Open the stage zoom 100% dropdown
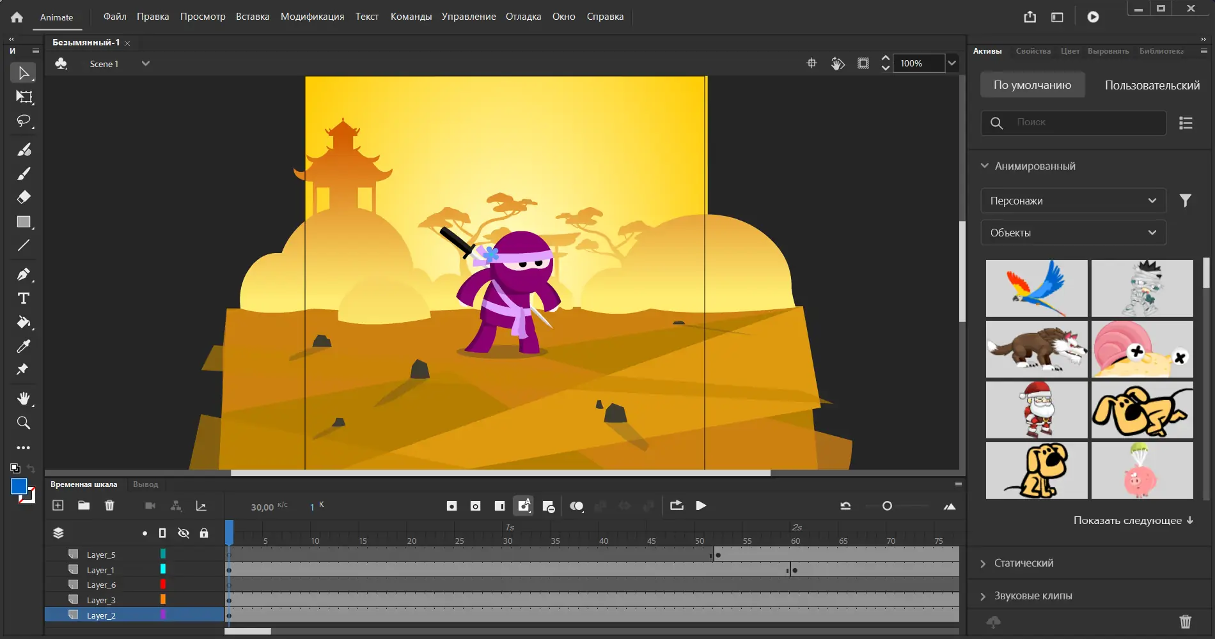 pyautogui.click(x=952, y=63)
